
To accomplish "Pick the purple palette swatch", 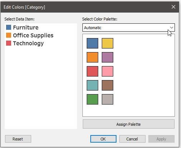I will [108, 57].
